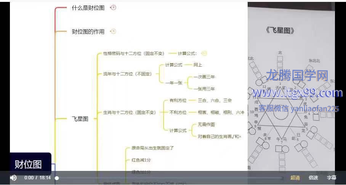This screenshot has width=346, height=185.
Task: Select the 飞星图 mind map node
Action: [x=80, y=119]
